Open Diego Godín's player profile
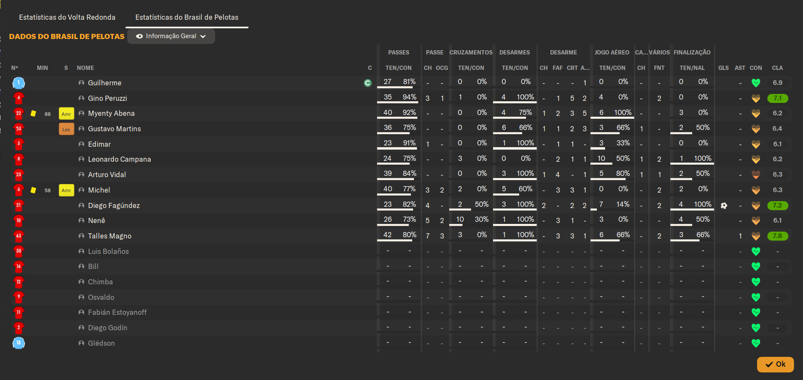Screen dimensions: 803x380 click(107, 328)
